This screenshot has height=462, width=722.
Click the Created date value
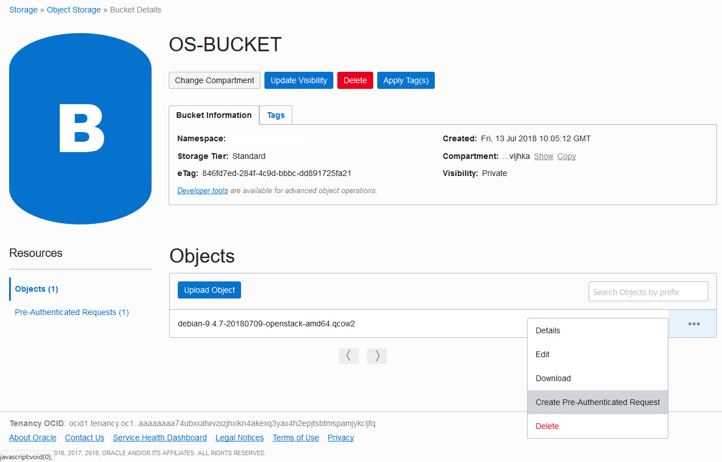tap(536, 138)
